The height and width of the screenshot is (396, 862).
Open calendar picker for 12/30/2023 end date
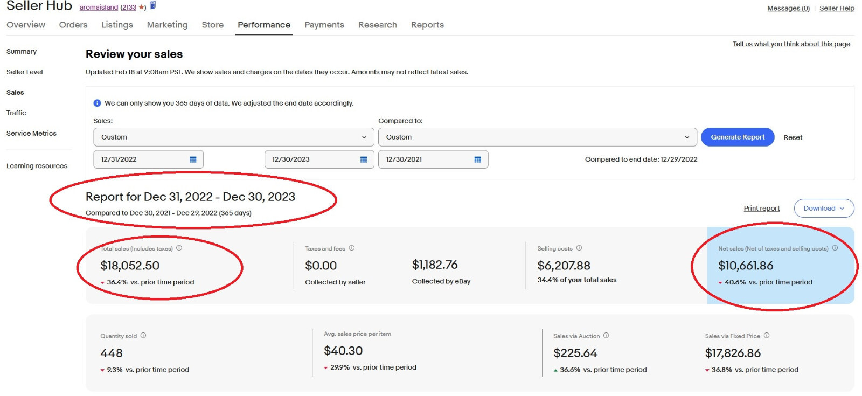[364, 159]
